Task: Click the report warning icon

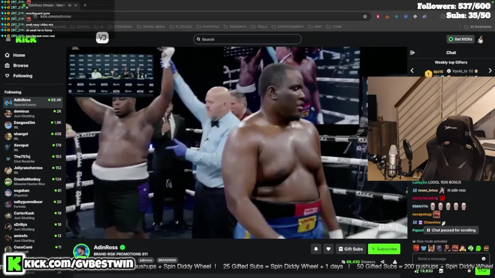Action: tap(395, 262)
